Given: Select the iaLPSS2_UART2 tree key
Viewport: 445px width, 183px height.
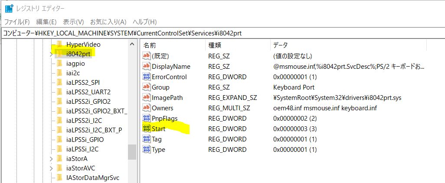Looking at the screenshot, I should click(x=88, y=92).
